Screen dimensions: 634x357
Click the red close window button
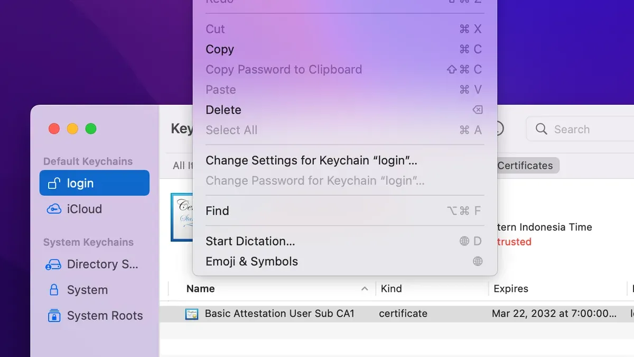54,129
